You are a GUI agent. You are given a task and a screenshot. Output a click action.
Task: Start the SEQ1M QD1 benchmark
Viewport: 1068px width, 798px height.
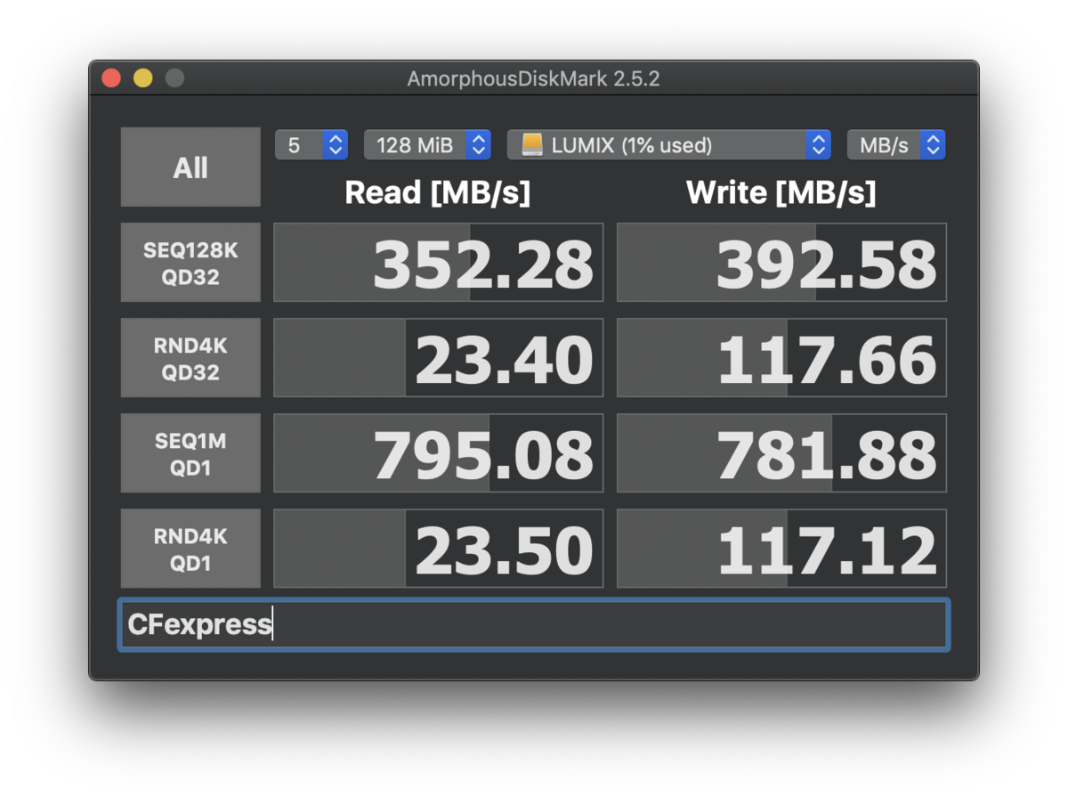tap(190, 453)
